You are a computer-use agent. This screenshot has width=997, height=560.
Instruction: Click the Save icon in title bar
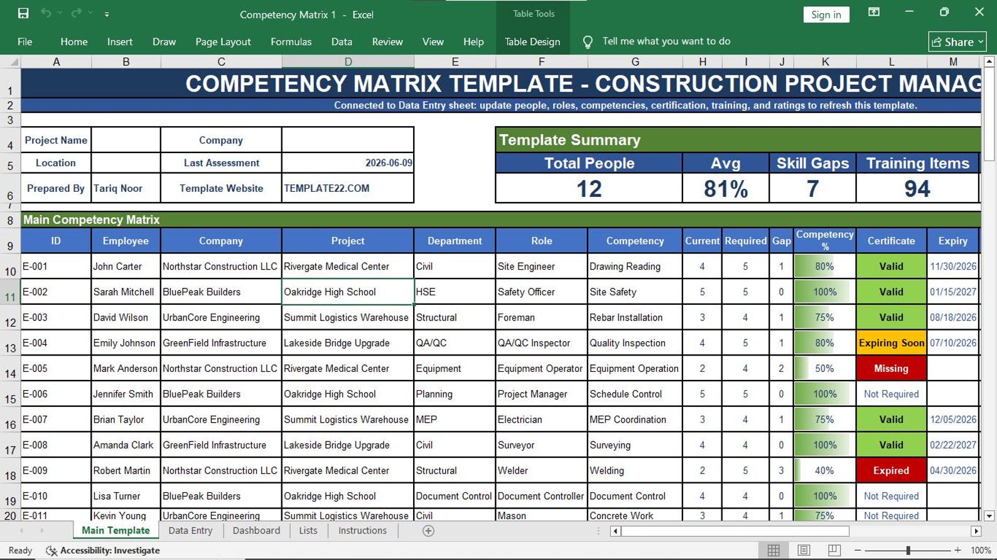(x=23, y=13)
